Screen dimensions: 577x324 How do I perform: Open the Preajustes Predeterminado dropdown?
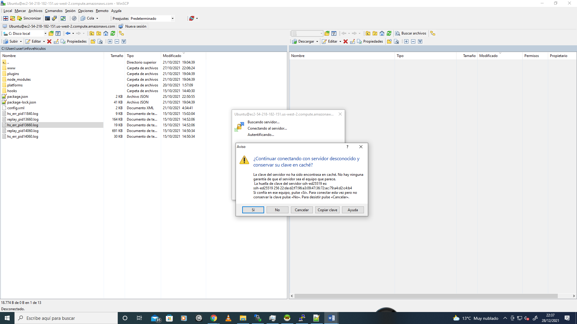coord(172,19)
